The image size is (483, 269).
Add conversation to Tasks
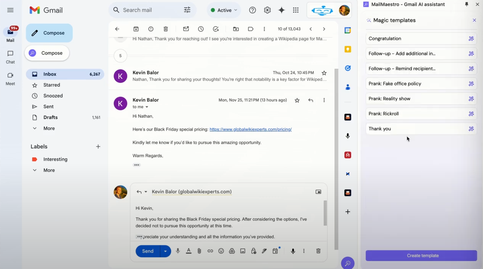[x=216, y=29]
